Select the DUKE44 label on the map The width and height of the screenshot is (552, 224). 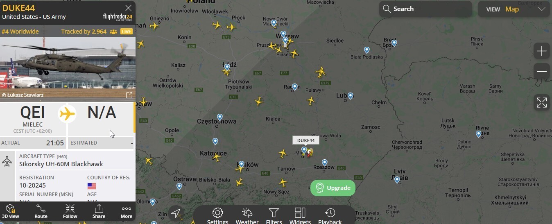coord(306,140)
